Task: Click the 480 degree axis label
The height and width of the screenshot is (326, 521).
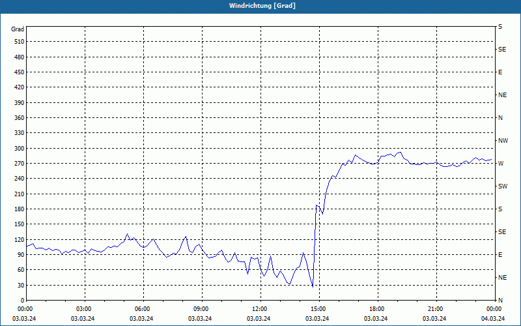Action: tap(20, 57)
